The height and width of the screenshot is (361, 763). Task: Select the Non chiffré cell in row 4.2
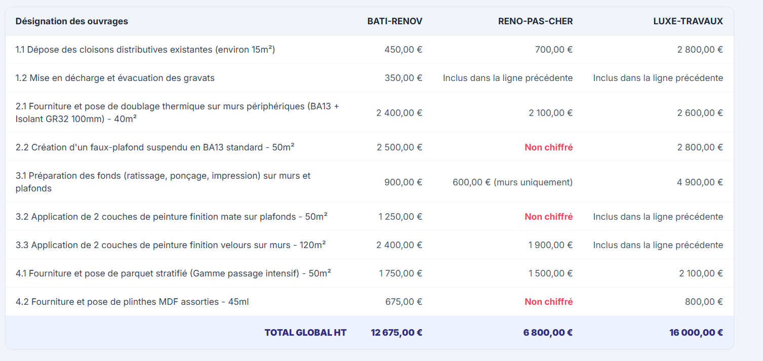[x=549, y=301]
